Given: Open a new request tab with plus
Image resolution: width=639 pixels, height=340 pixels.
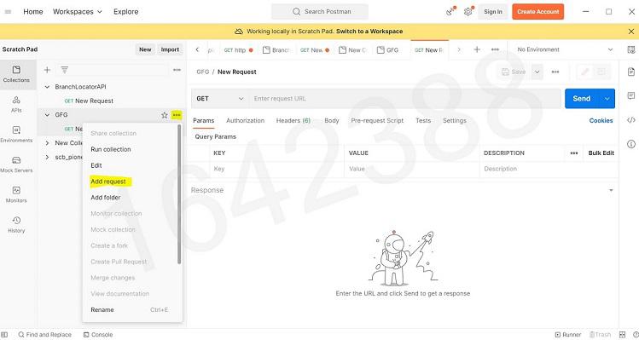Looking at the screenshot, I should point(477,49).
